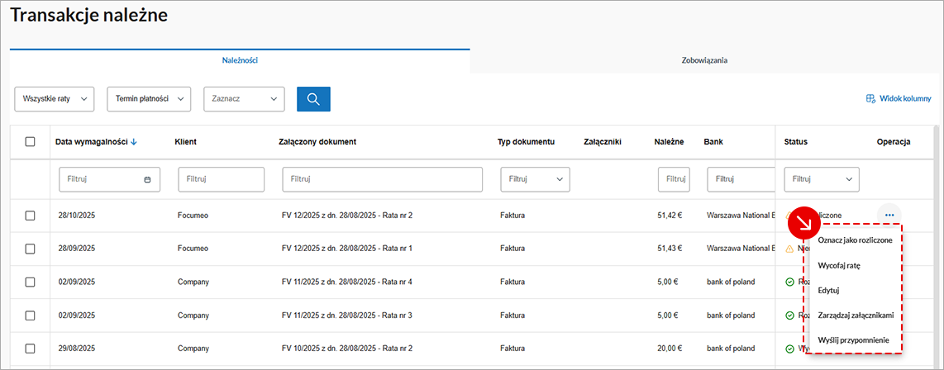Image resolution: width=944 pixels, height=370 pixels.
Task: Toggle the select-all checkbox in table header
Action: click(x=31, y=142)
